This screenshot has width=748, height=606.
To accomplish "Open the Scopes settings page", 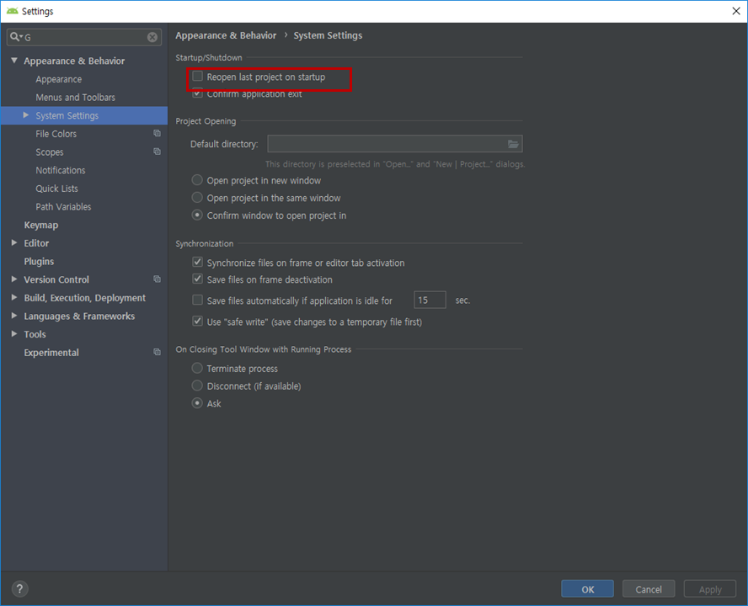I will [x=50, y=152].
